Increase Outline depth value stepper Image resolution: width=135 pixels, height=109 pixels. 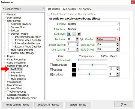tap(117, 68)
